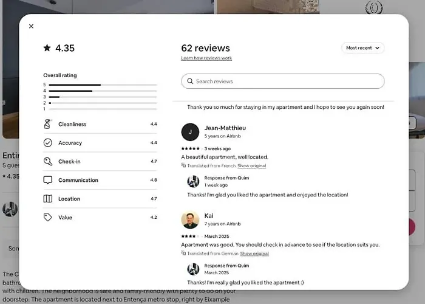Viewport: 425px width, 304px height.
Task: Open the Most recent sort dropdown
Action: pos(362,48)
